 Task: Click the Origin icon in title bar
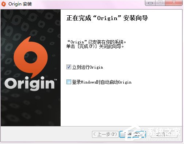coord(4,4)
